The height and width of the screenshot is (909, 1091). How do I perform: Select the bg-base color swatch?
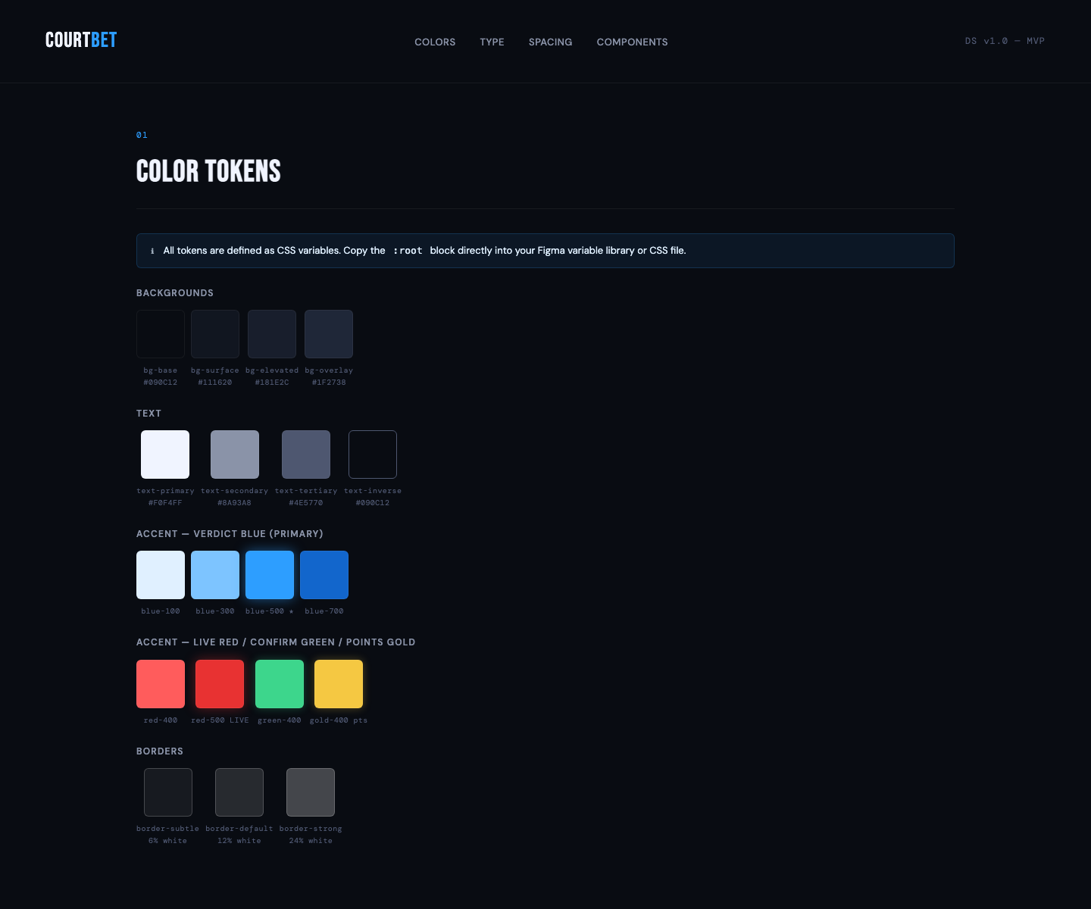tap(161, 334)
